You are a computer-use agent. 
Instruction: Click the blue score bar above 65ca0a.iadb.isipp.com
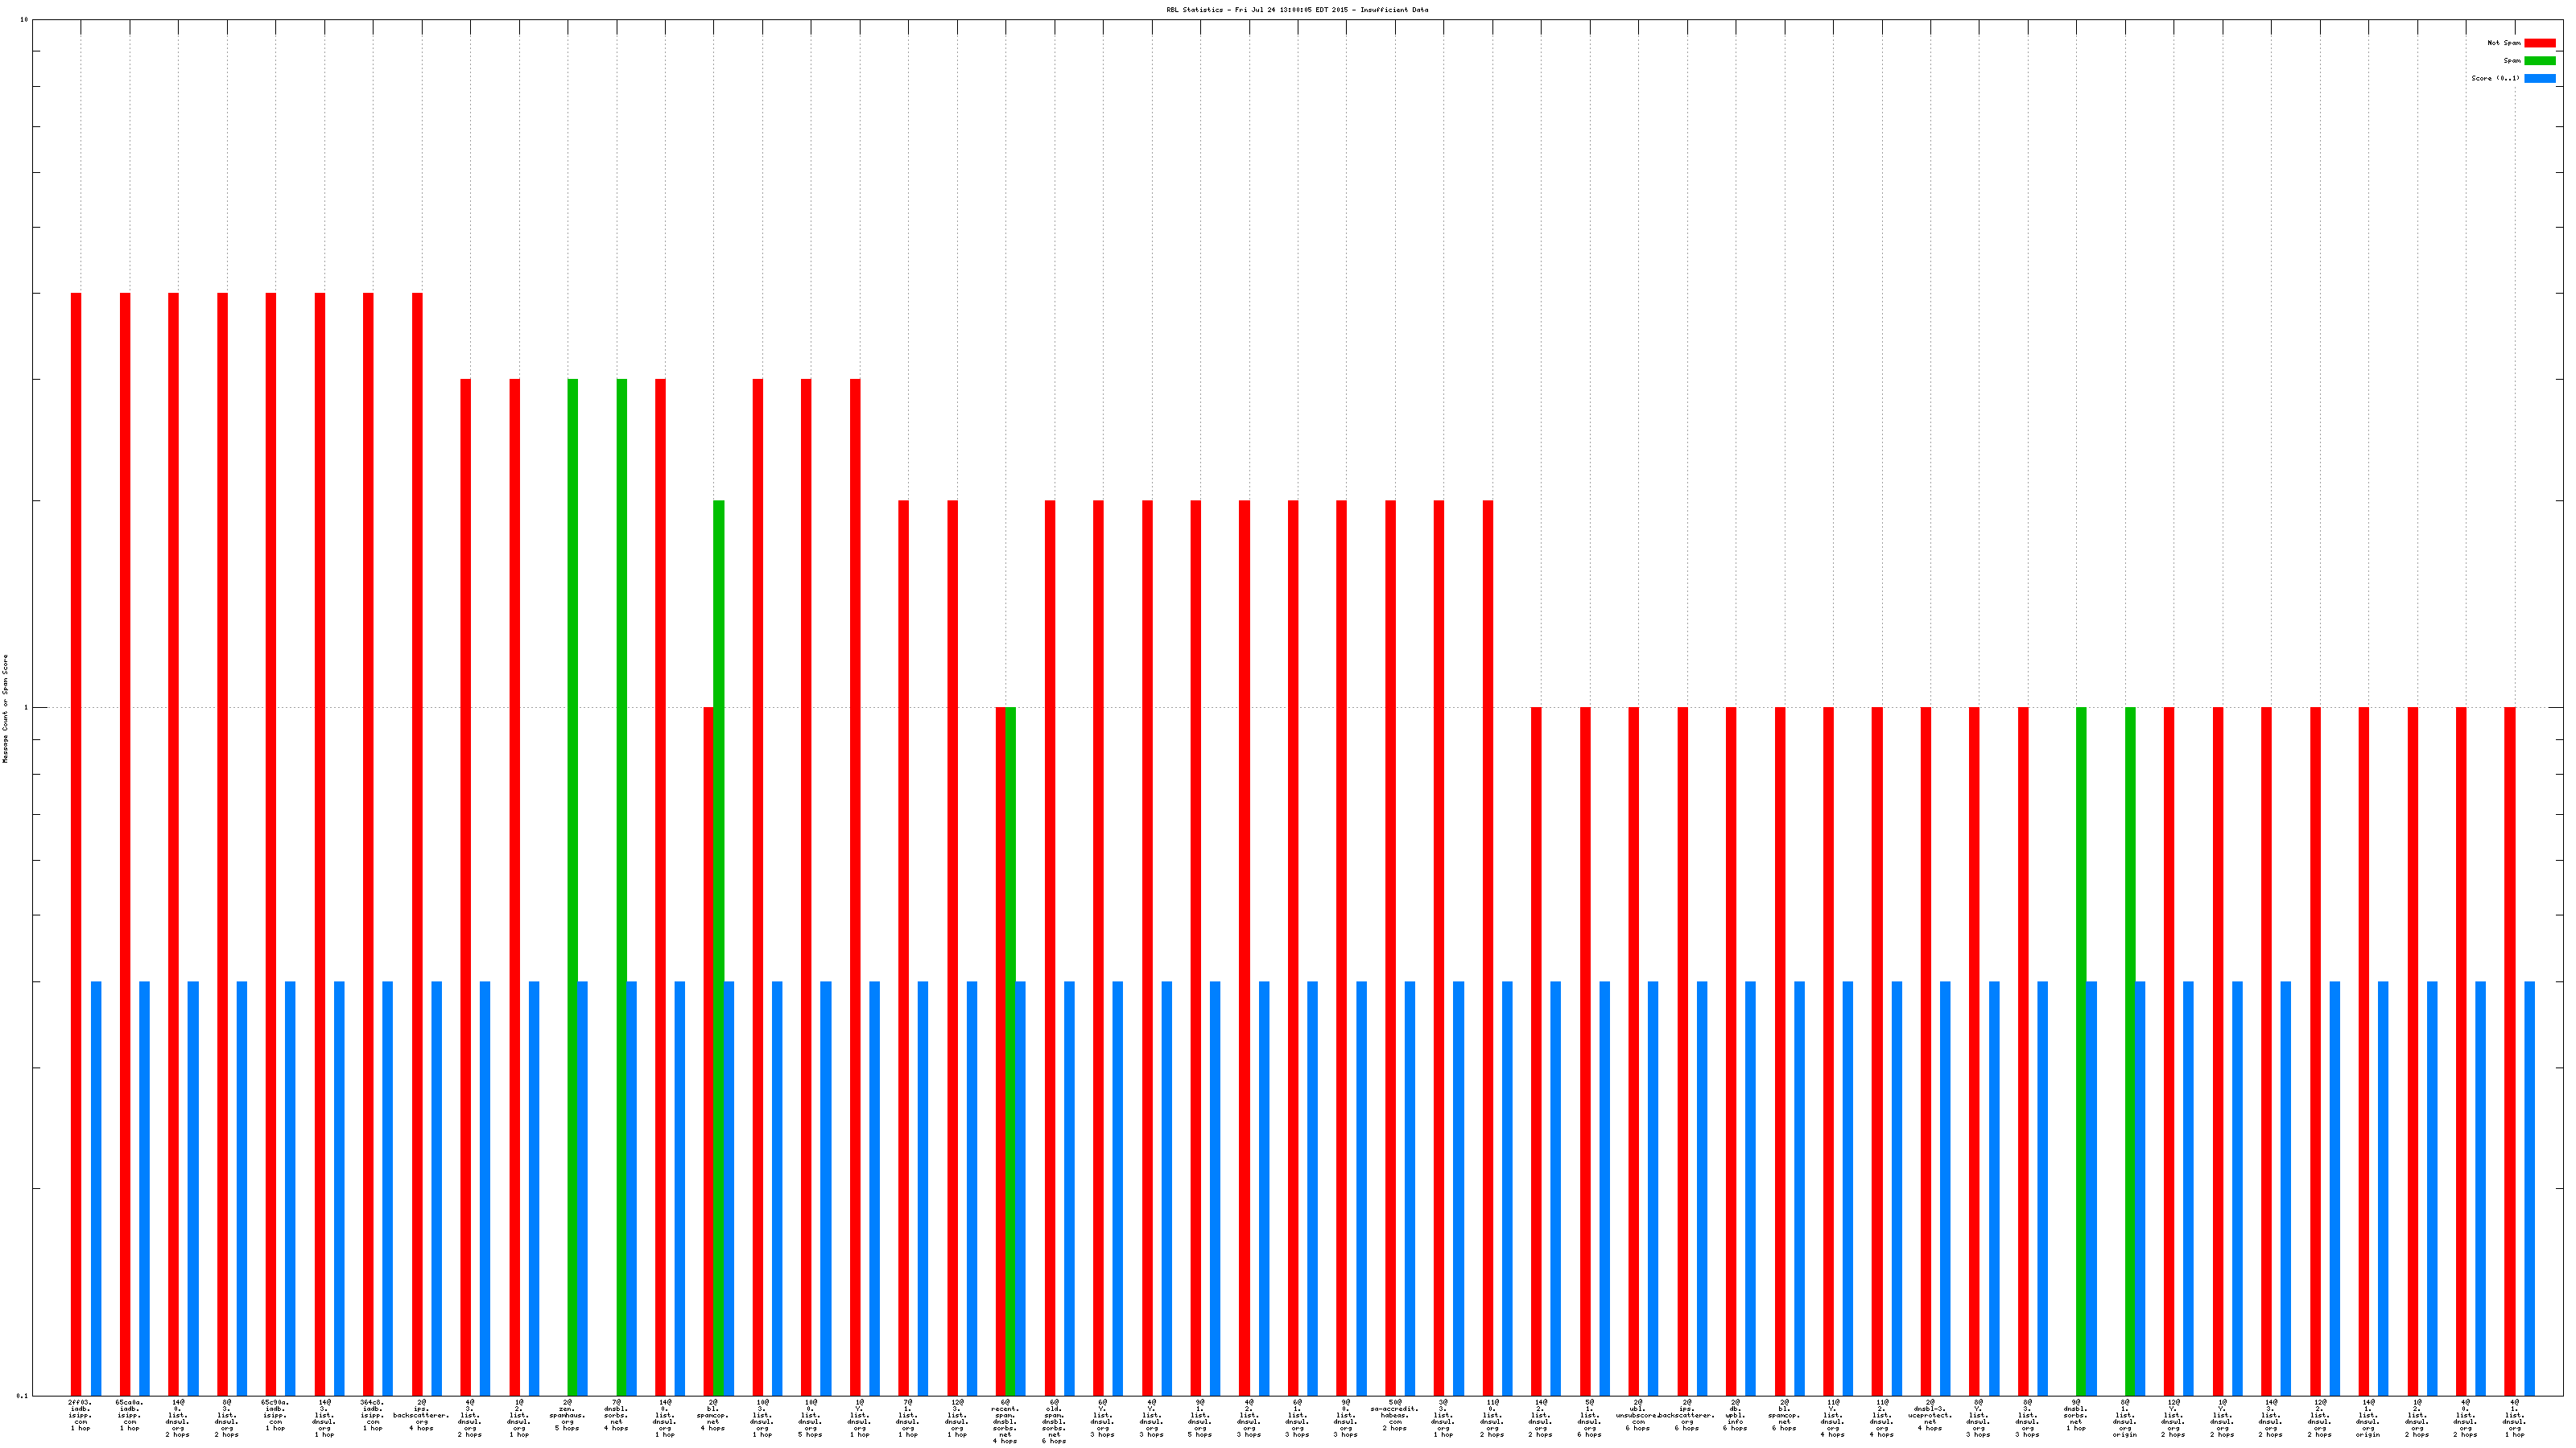145,1188
